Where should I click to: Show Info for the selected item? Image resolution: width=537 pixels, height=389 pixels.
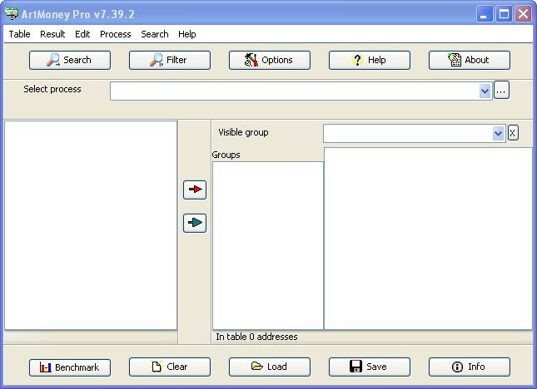click(x=470, y=367)
